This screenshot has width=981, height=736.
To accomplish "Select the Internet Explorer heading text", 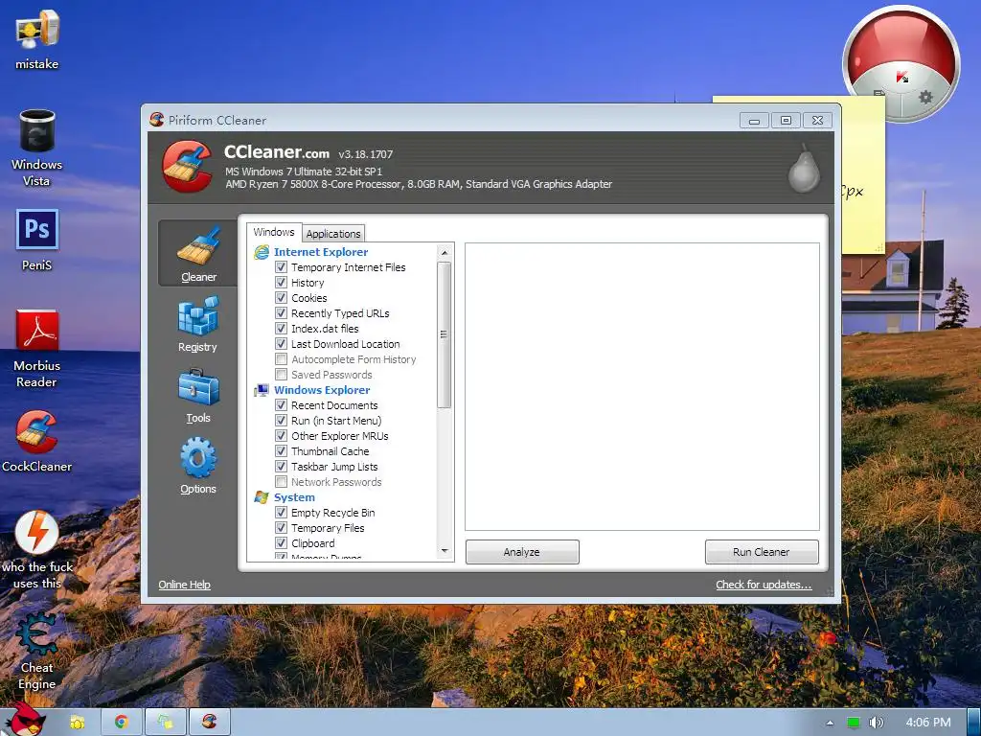I will (321, 252).
